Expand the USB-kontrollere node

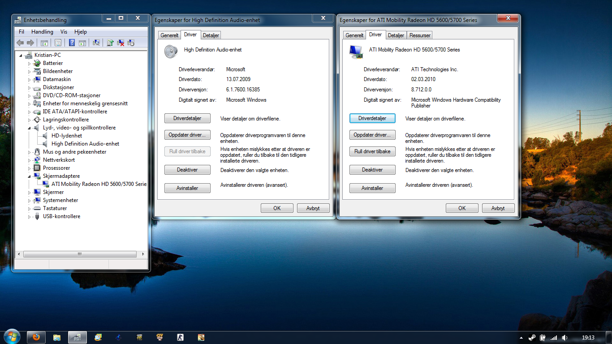[x=30, y=216]
